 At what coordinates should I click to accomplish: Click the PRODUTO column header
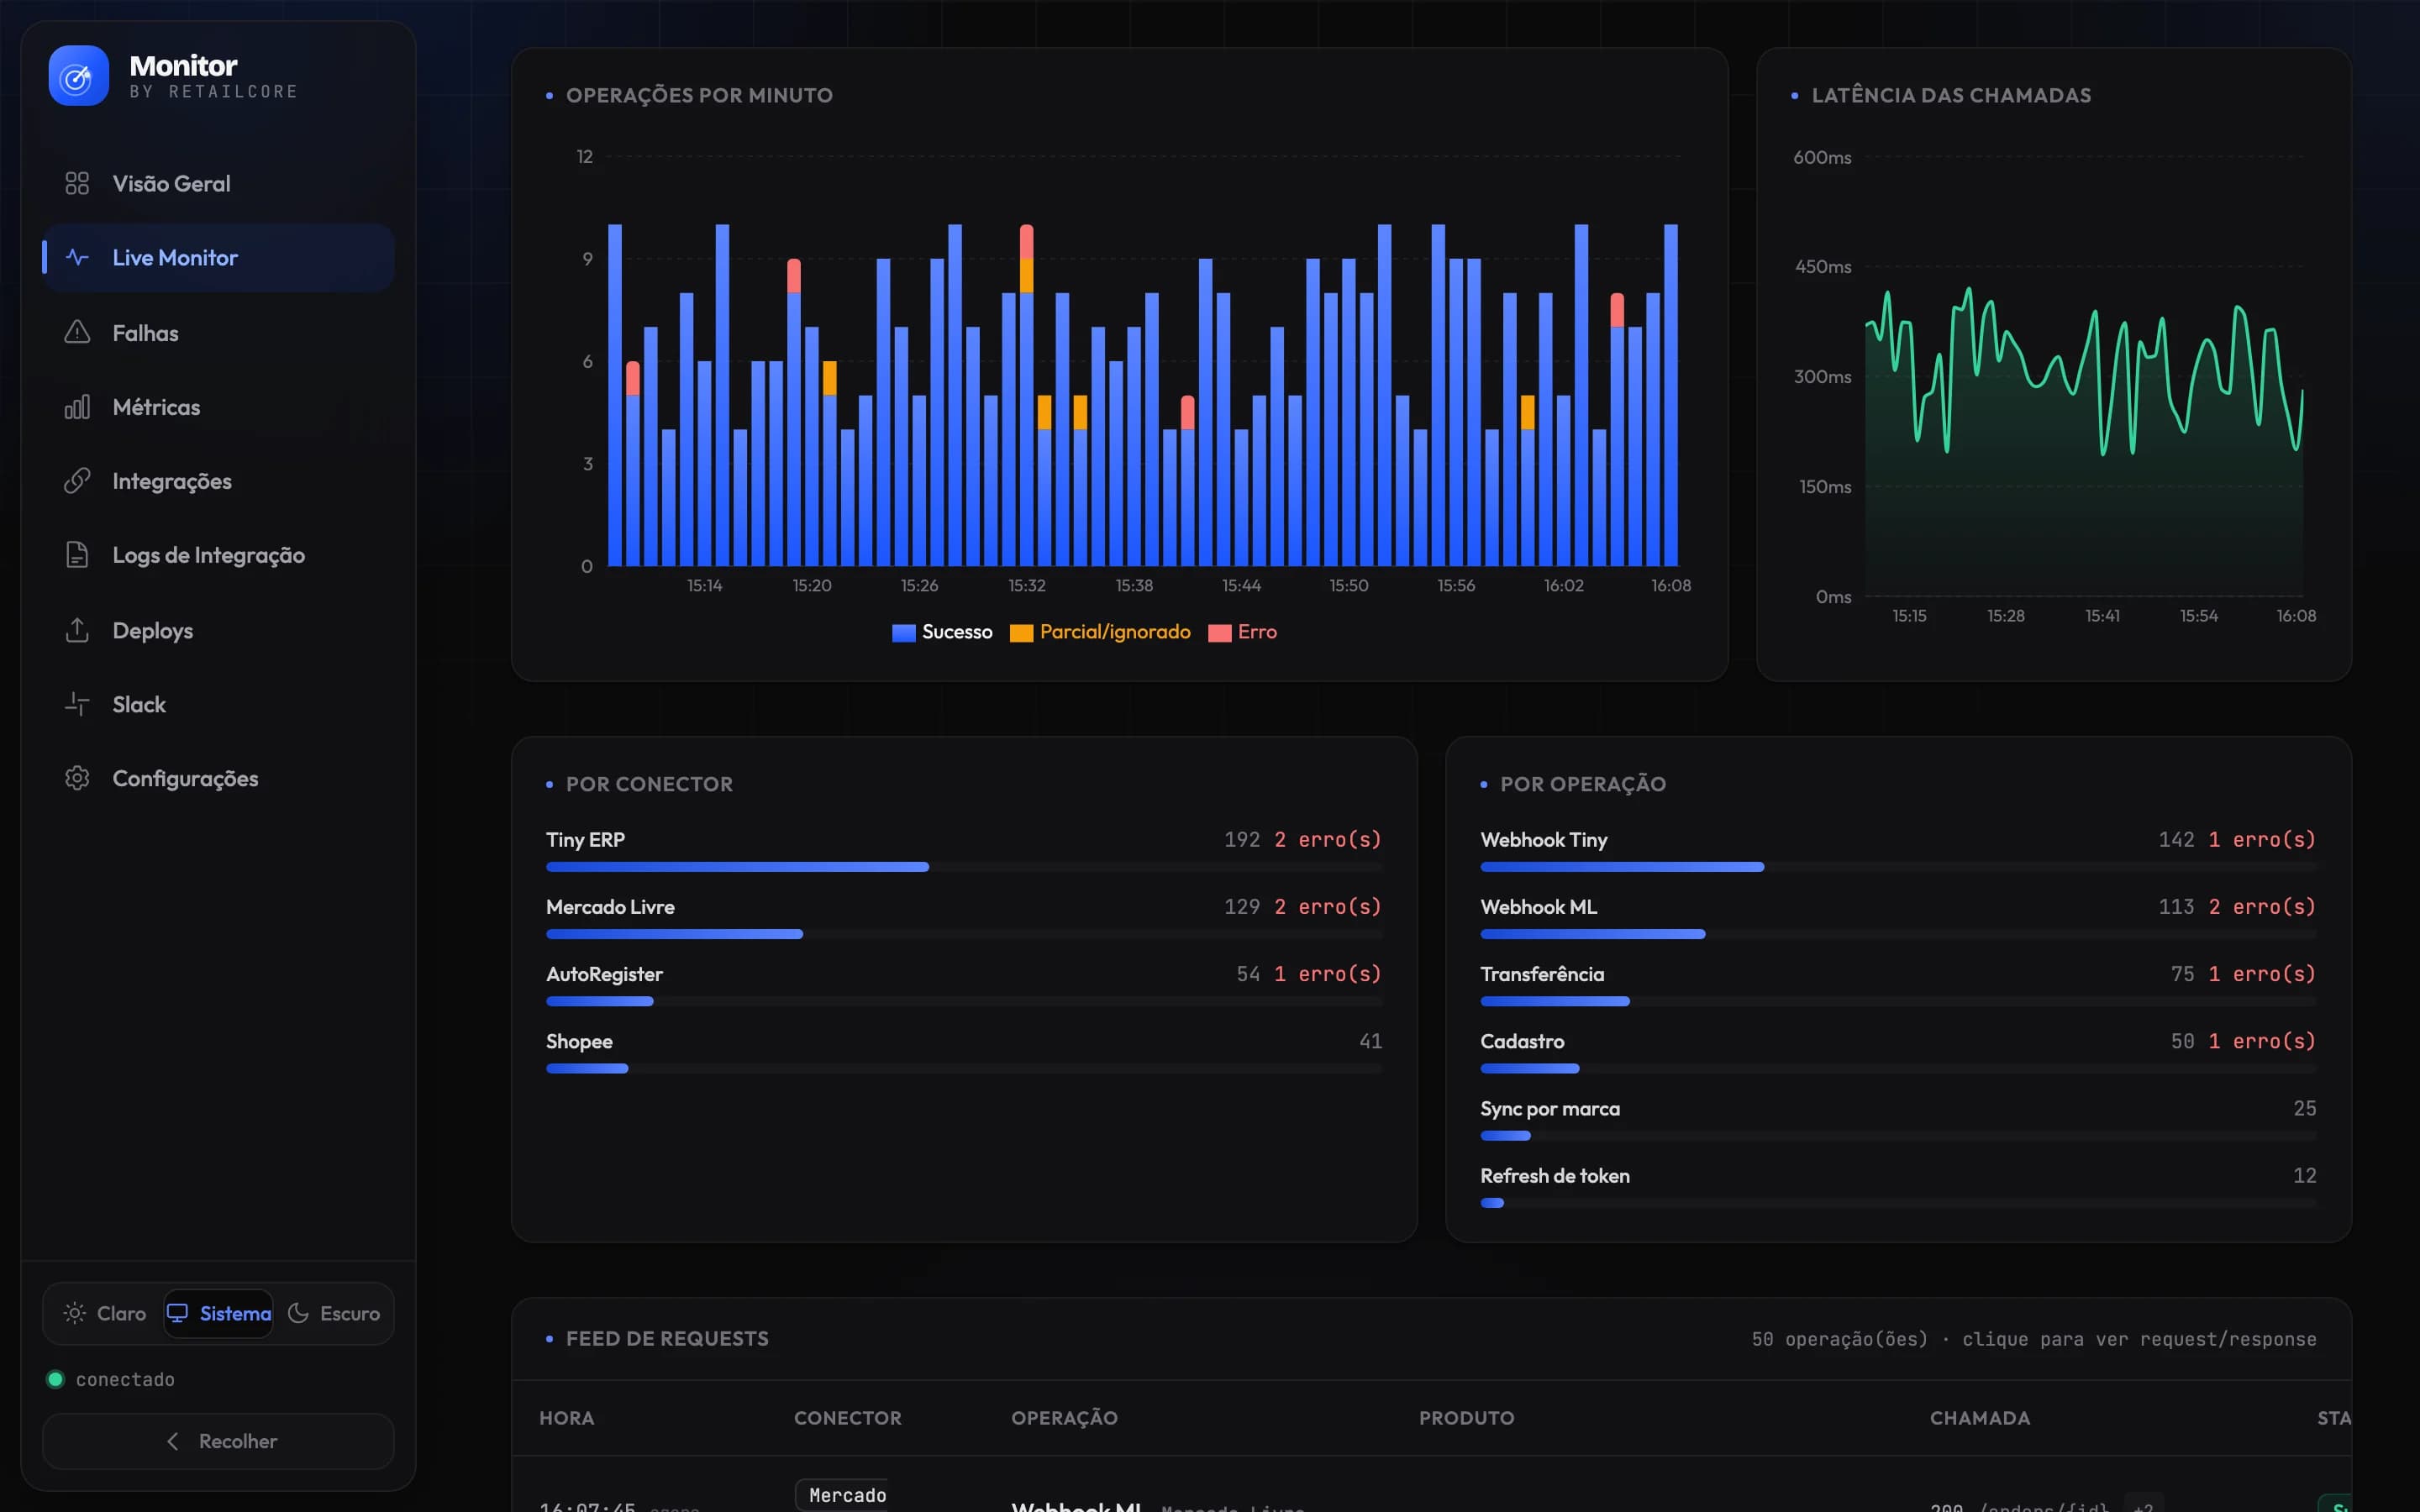[1466, 1418]
